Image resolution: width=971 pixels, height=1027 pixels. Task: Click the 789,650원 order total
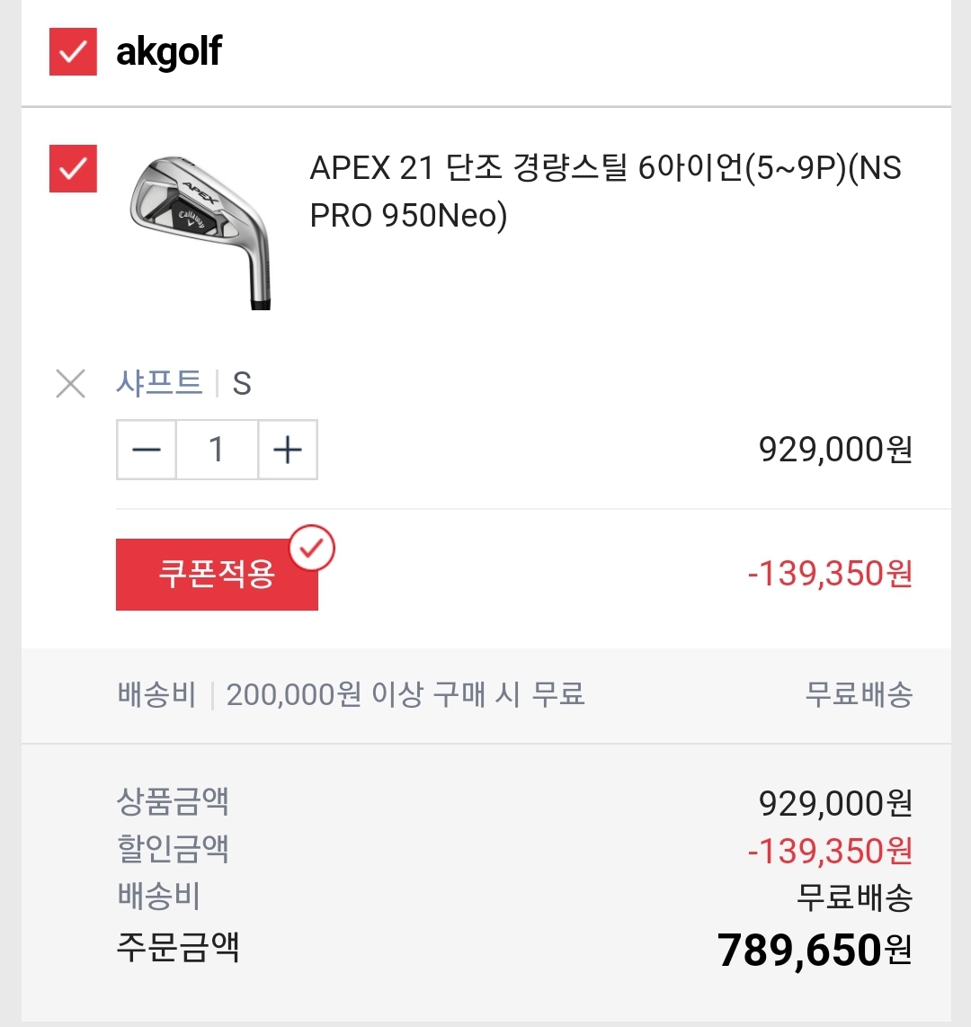coord(815,950)
